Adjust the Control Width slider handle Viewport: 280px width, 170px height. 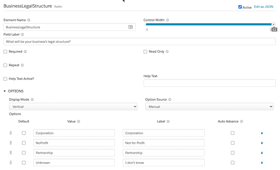pos(274,24)
